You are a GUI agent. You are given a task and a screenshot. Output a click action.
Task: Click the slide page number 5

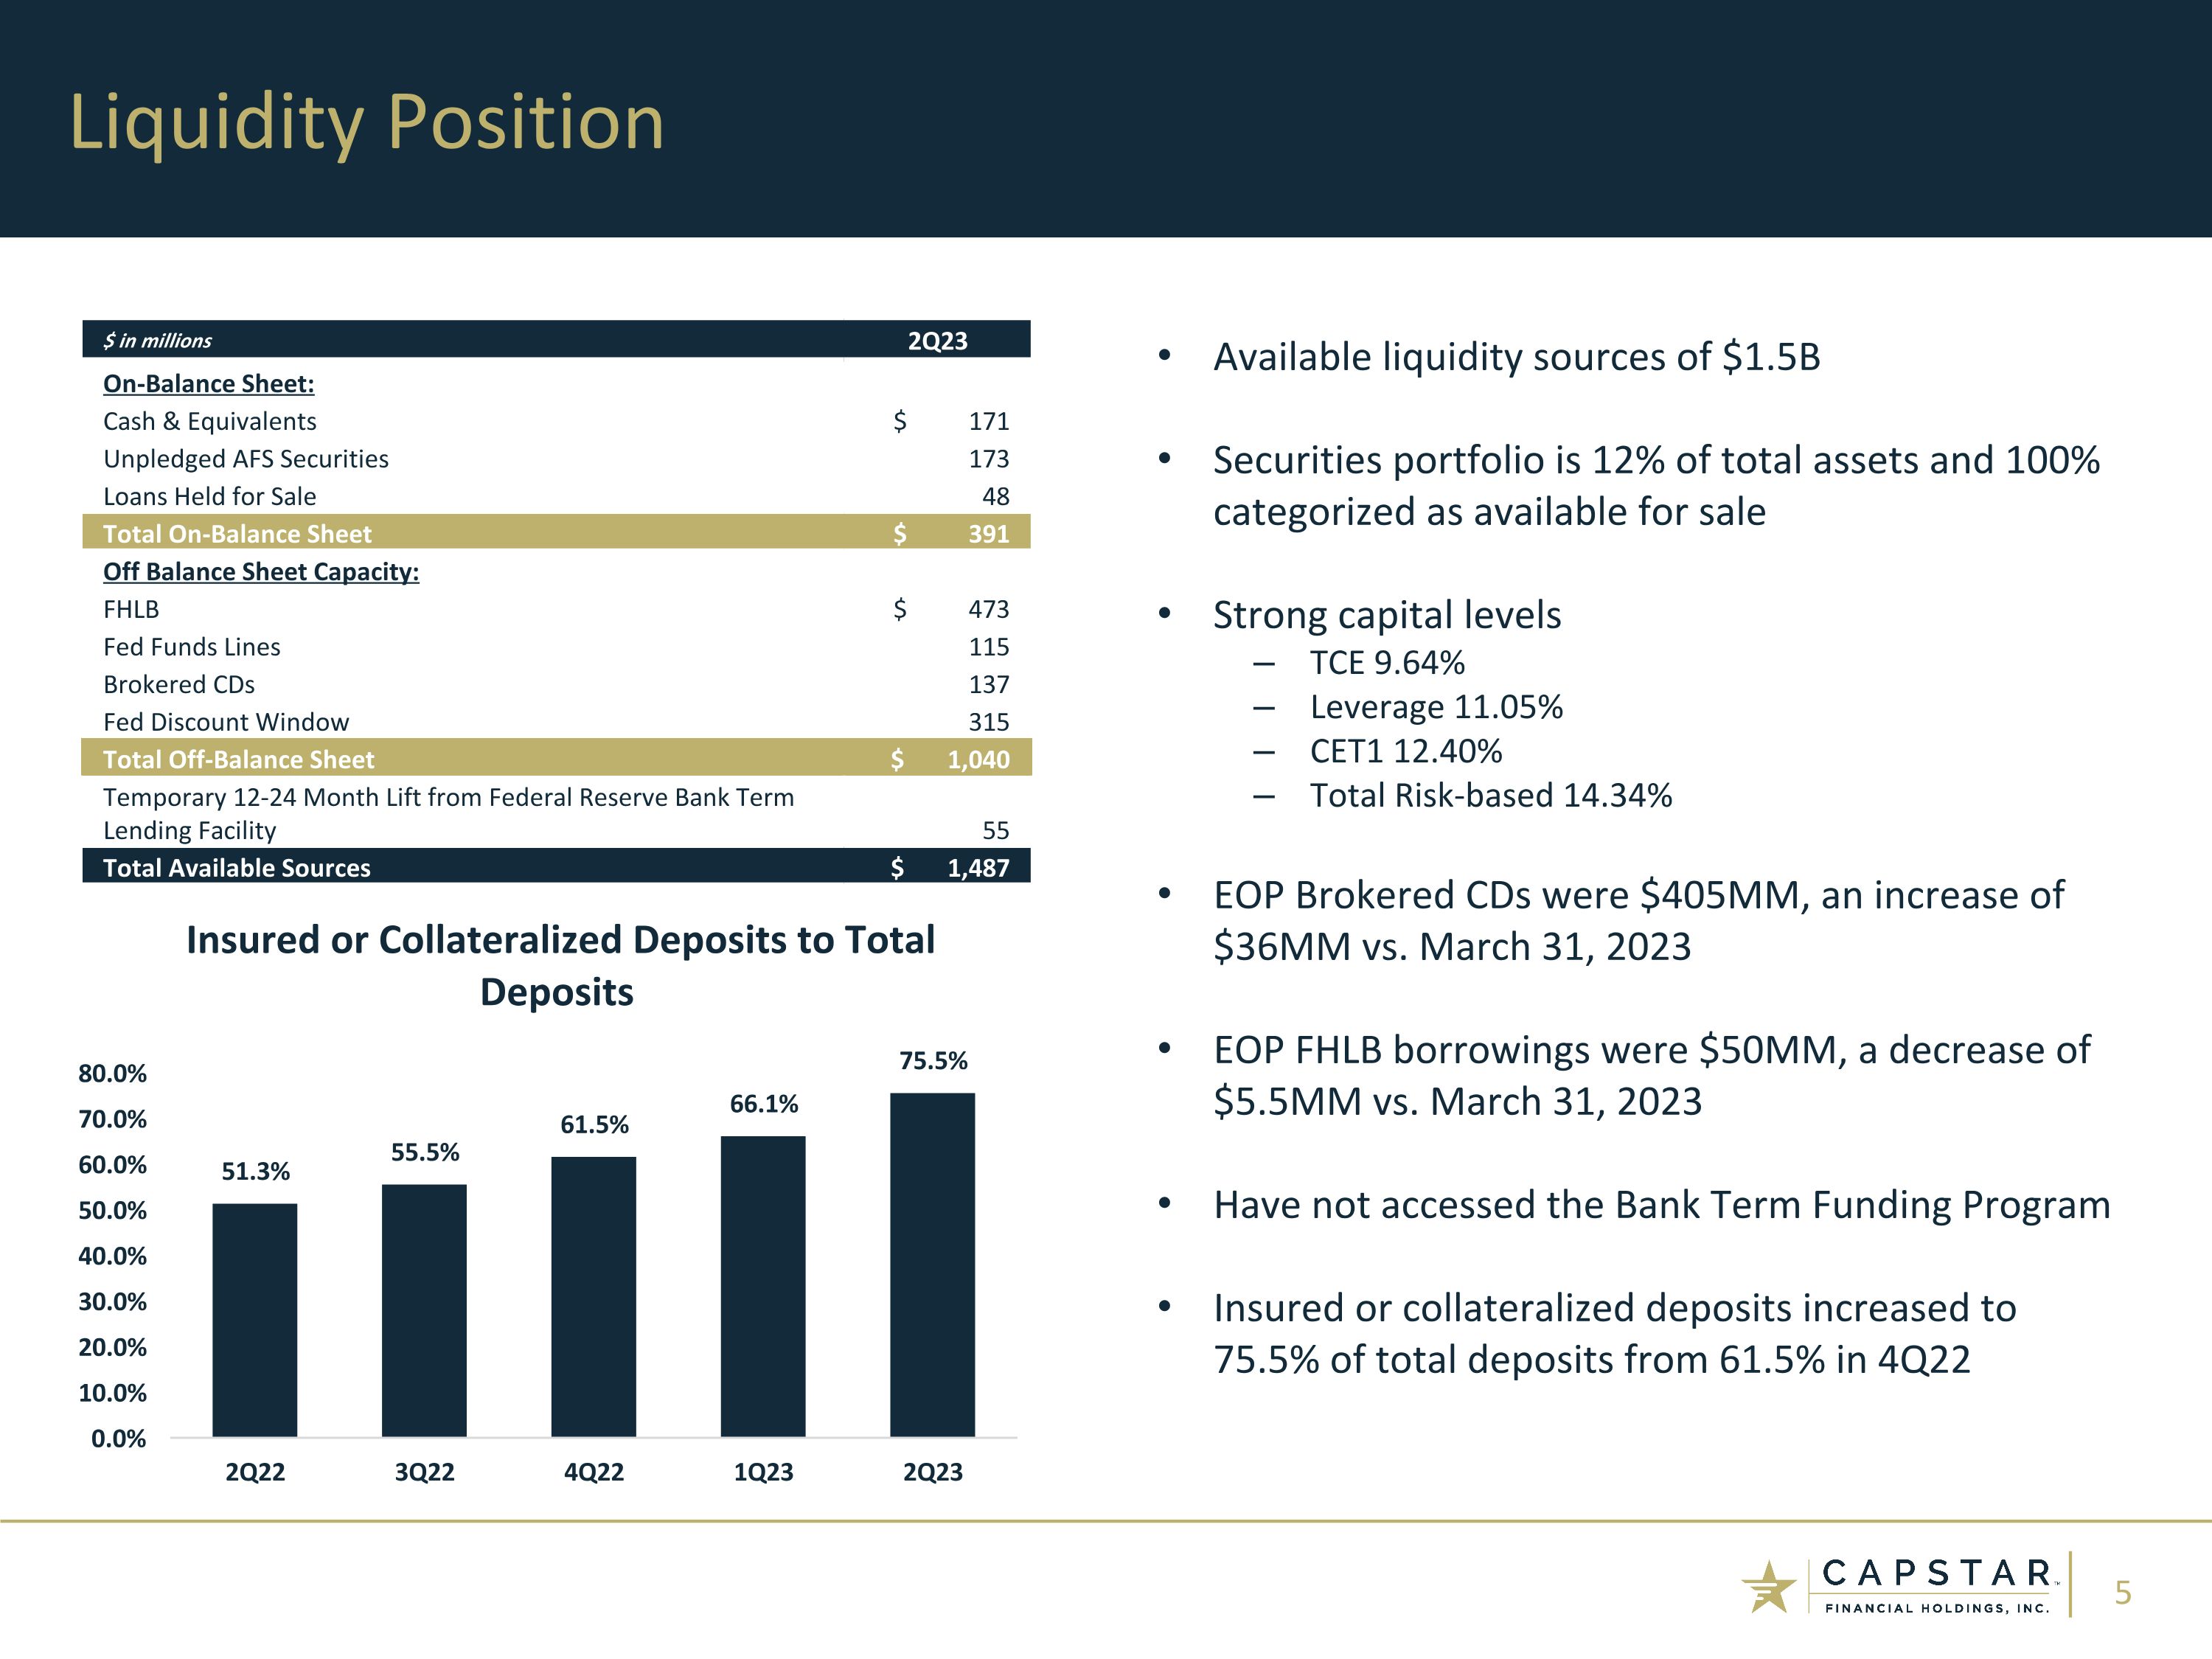coord(2122,1592)
